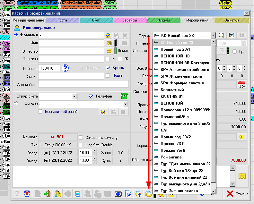The width and height of the screenshot is (254, 204).
Task: Enable the Безналичный расчёт checkbox
Action: coord(40,112)
